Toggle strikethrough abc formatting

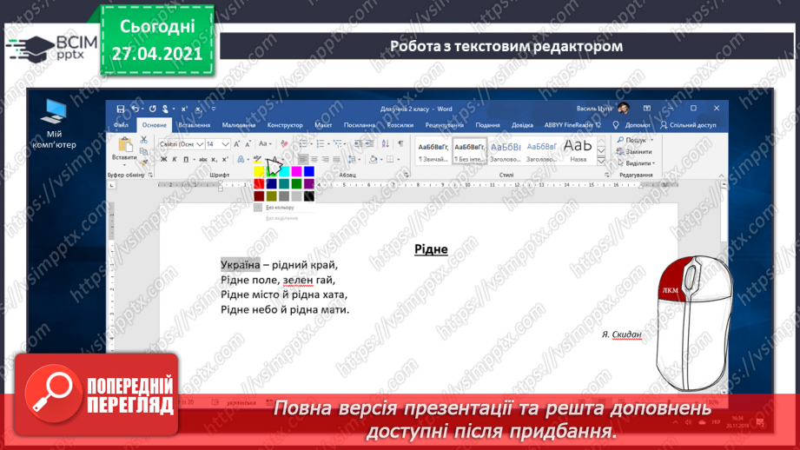(x=203, y=160)
